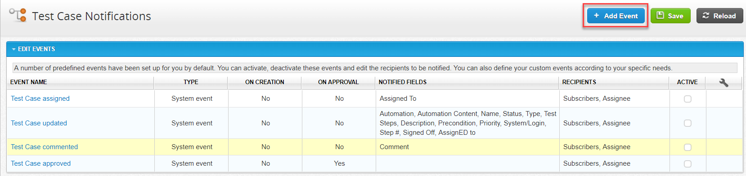The image size is (746, 176).
Task: Open the Test Case assigned event
Action: (40, 99)
